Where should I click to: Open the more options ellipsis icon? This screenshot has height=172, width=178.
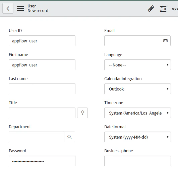[175, 9]
